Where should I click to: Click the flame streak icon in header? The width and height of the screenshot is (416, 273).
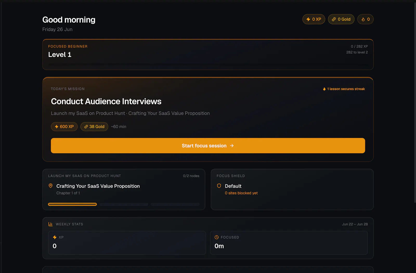click(x=363, y=19)
